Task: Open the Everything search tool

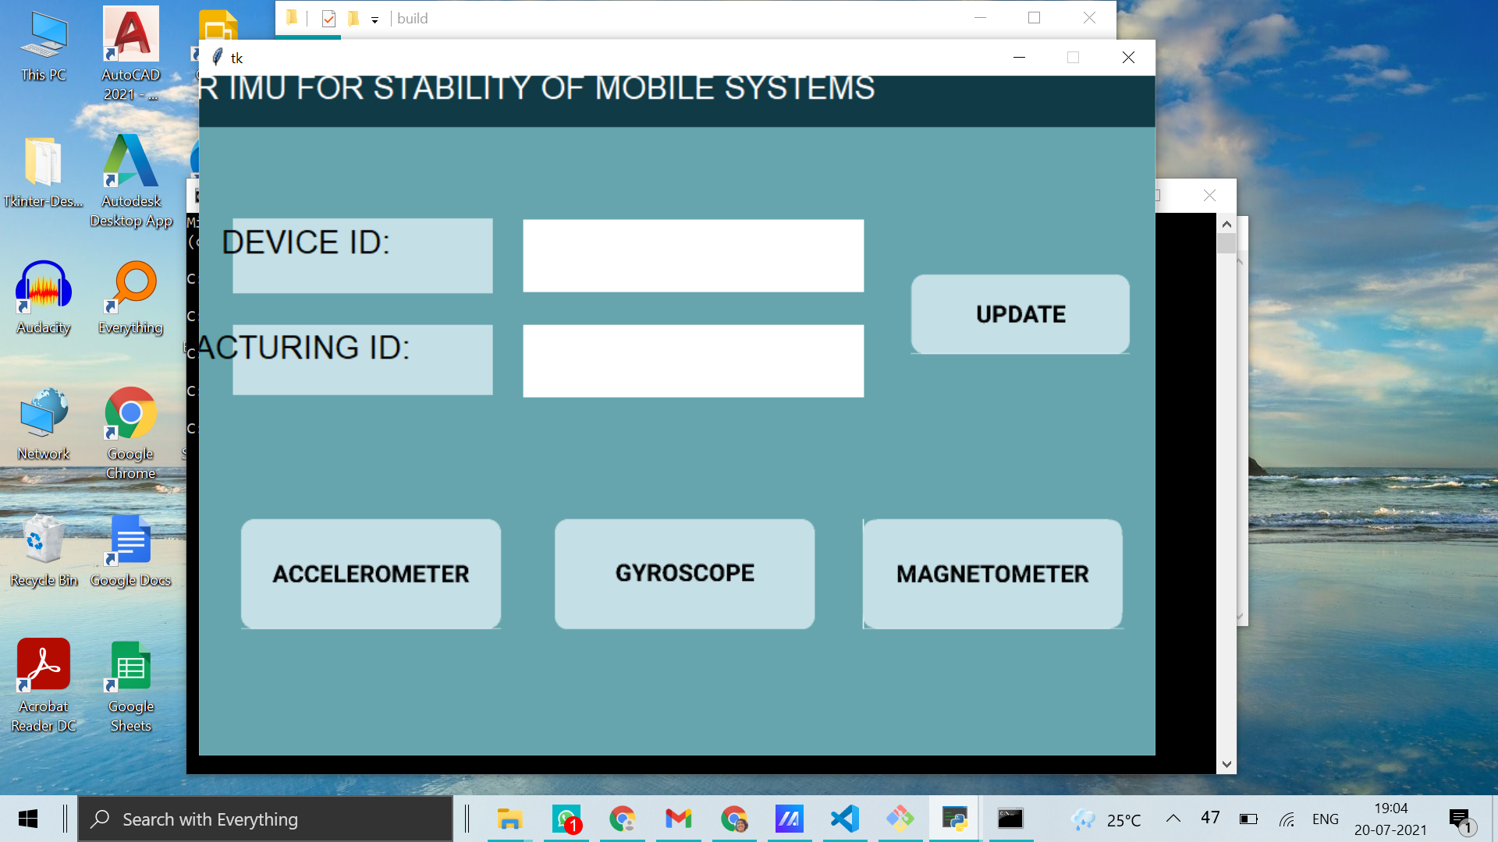Action: click(x=130, y=285)
